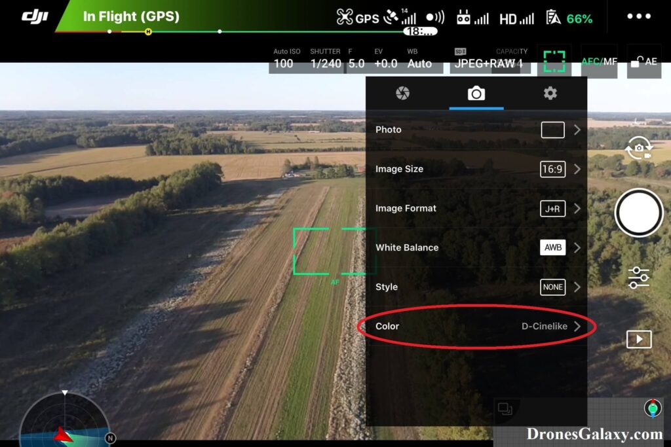Tap the N north compass marker
The height and width of the screenshot is (447, 671).
(110, 438)
